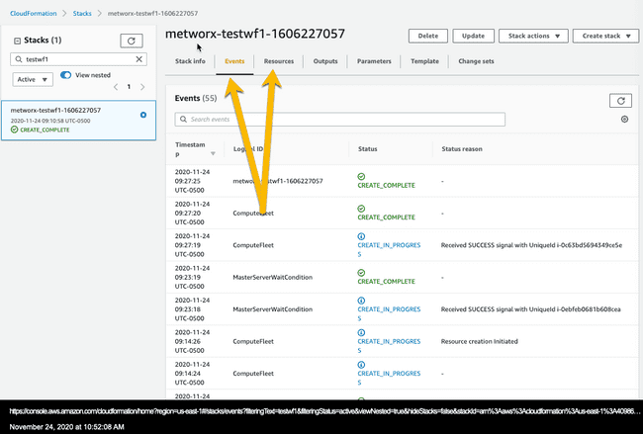Click the Update stack button
Image resolution: width=643 pixels, height=434 pixels.
tap(473, 36)
